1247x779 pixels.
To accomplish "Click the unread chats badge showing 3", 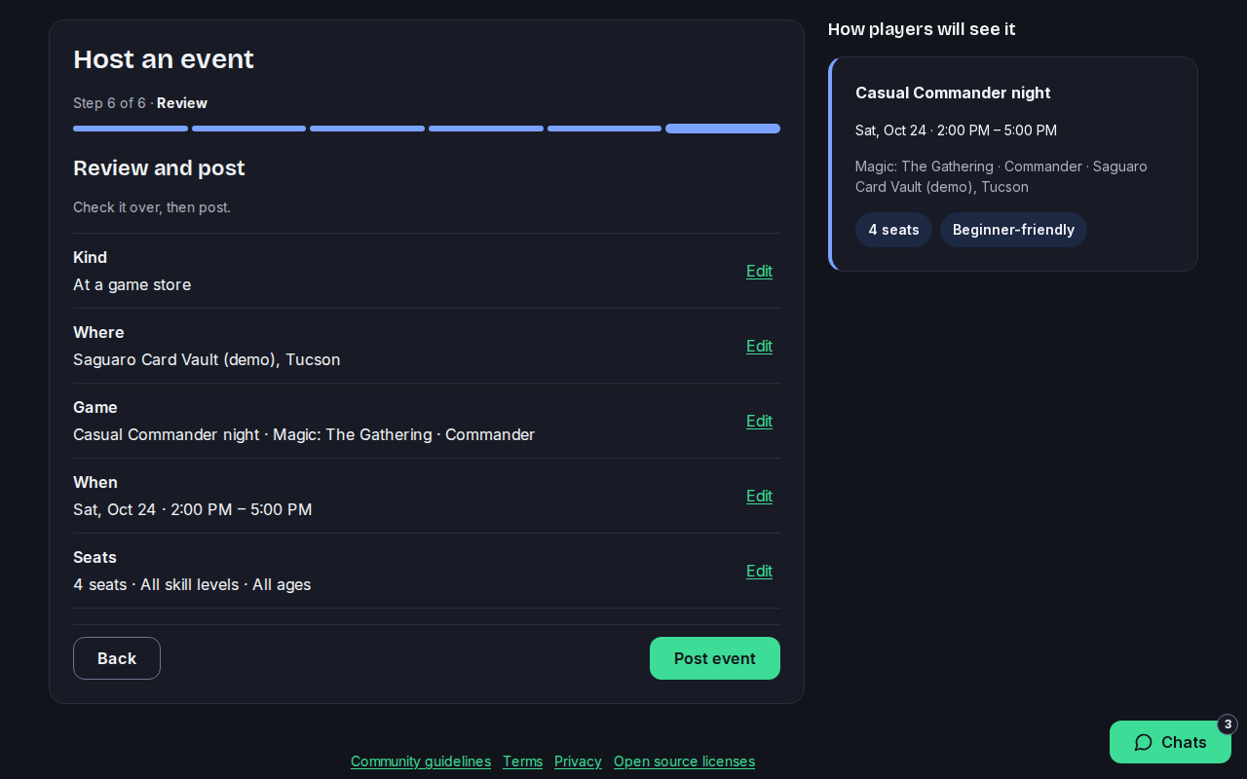I will (1228, 724).
